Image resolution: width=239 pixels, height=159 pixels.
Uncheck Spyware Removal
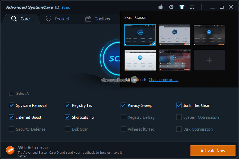(x=12, y=105)
